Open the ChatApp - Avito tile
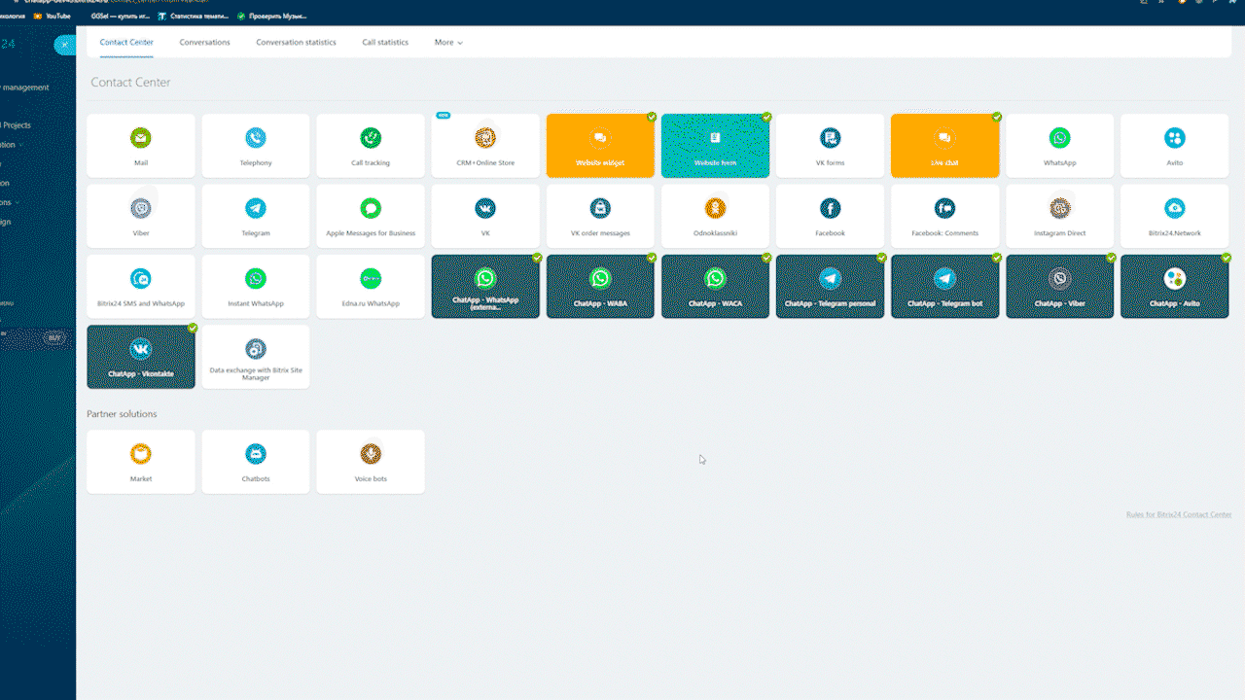This screenshot has width=1245, height=700. (x=1175, y=286)
